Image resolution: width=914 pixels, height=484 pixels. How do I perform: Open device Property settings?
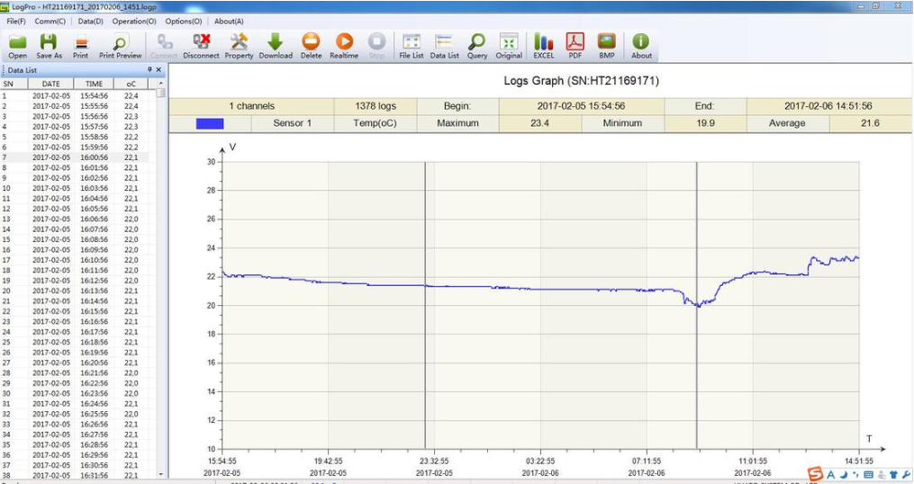pyautogui.click(x=239, y=45)
